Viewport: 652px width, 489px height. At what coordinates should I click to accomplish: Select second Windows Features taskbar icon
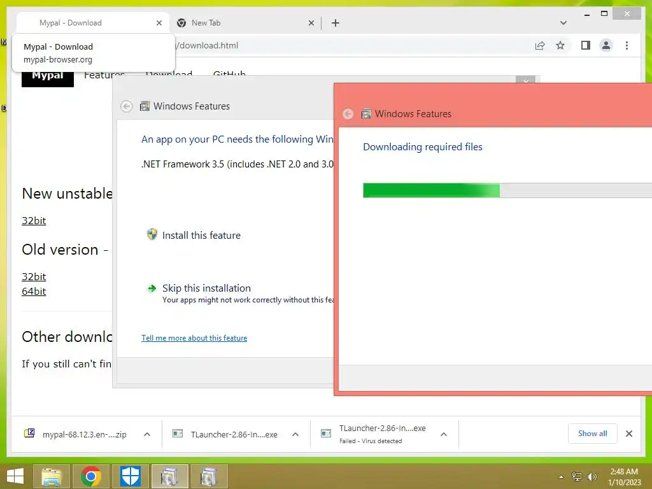coord(209,476)
